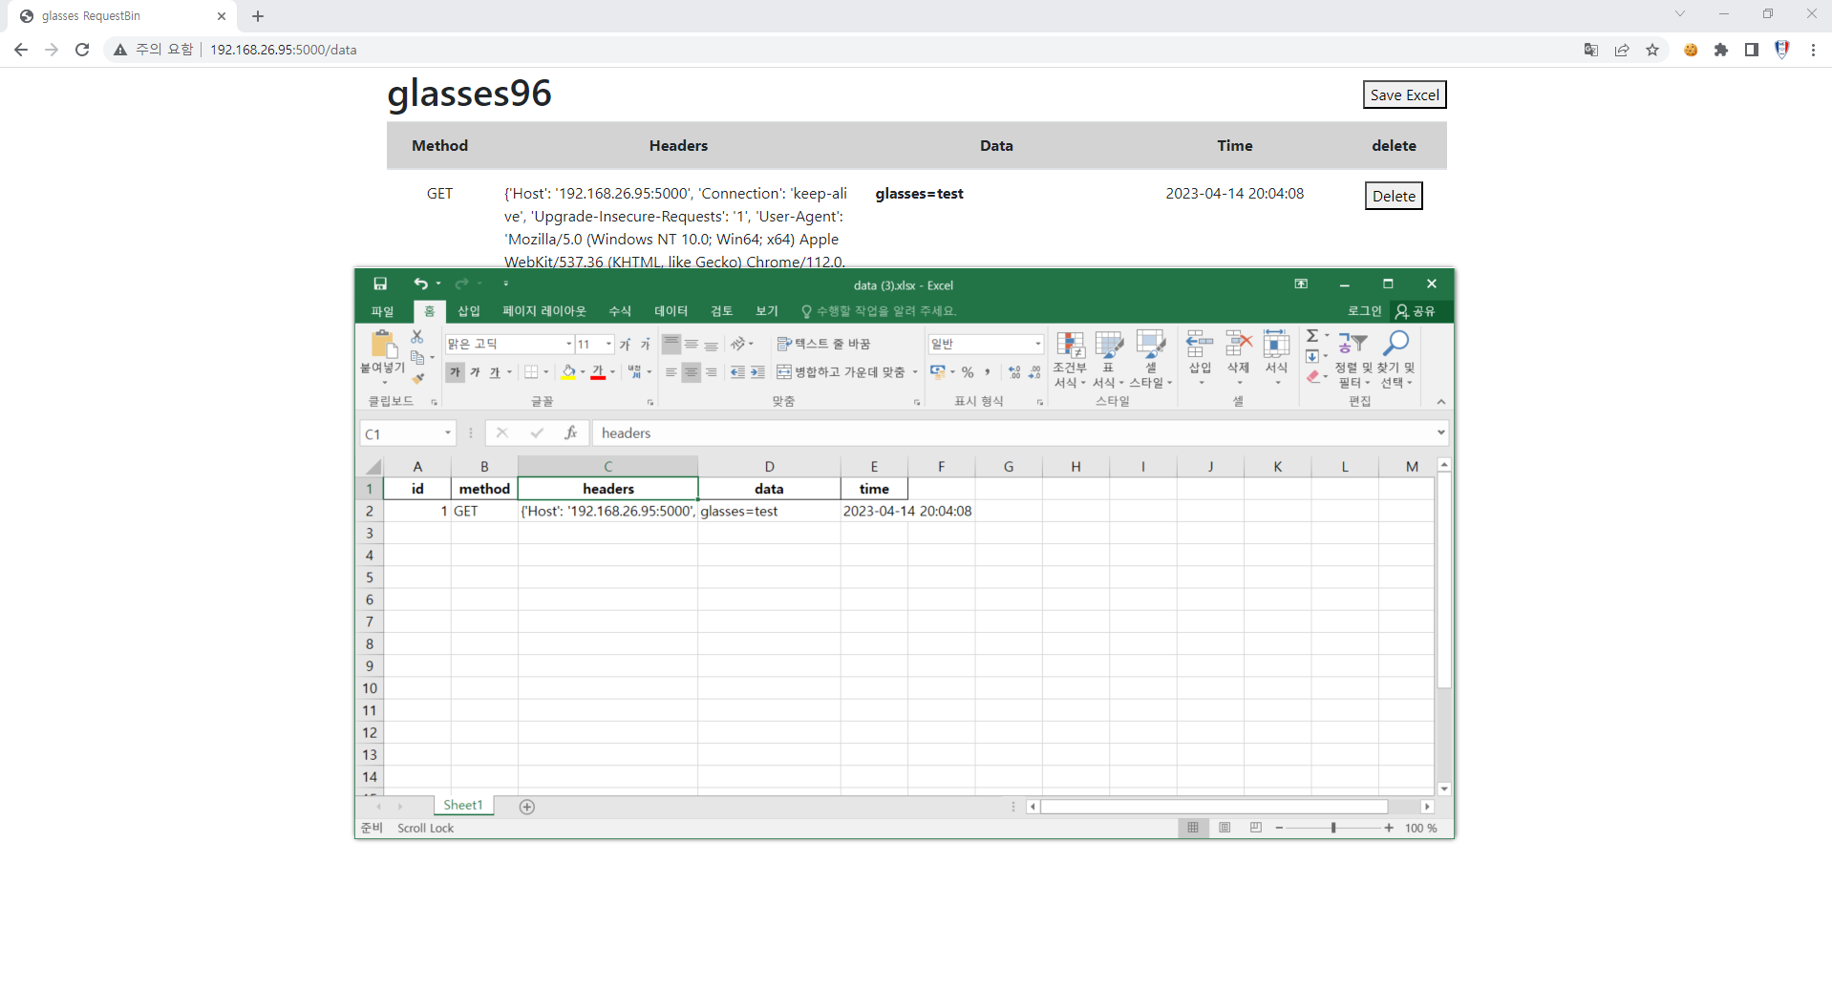
Task: Click the Excel Save floppy disk icon
Action: click(x=380, y=284)
